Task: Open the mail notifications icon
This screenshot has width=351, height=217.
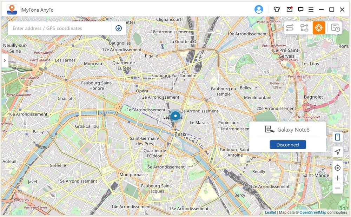Action: [289, 9]
